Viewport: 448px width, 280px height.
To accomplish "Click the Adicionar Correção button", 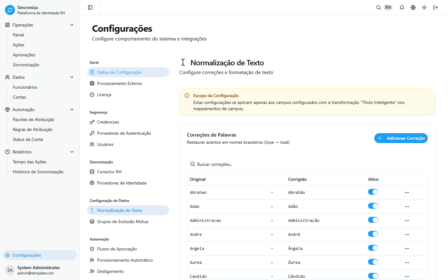I will point(401,138).
